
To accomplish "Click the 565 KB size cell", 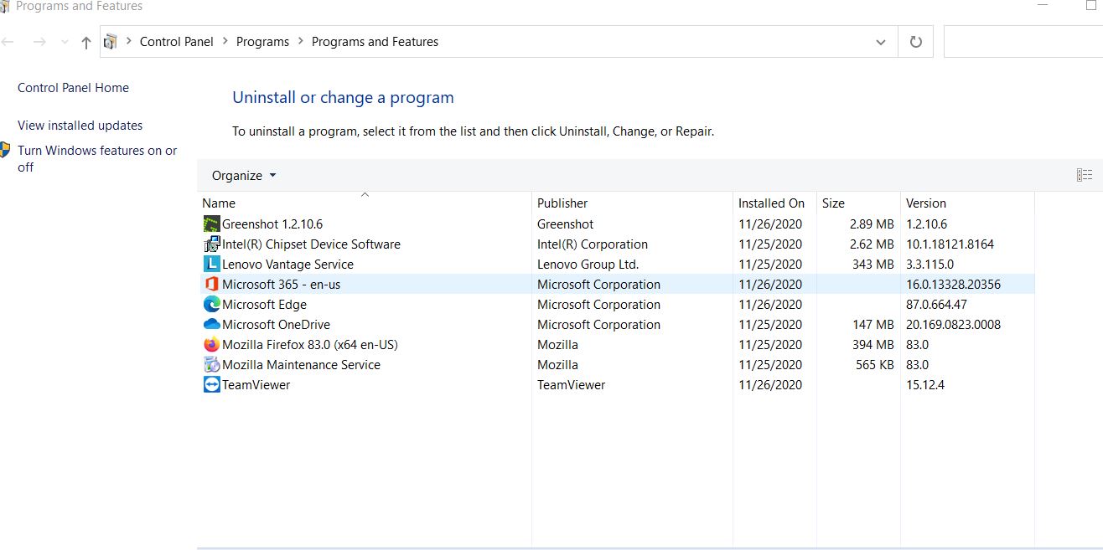I will pos(875,364).
